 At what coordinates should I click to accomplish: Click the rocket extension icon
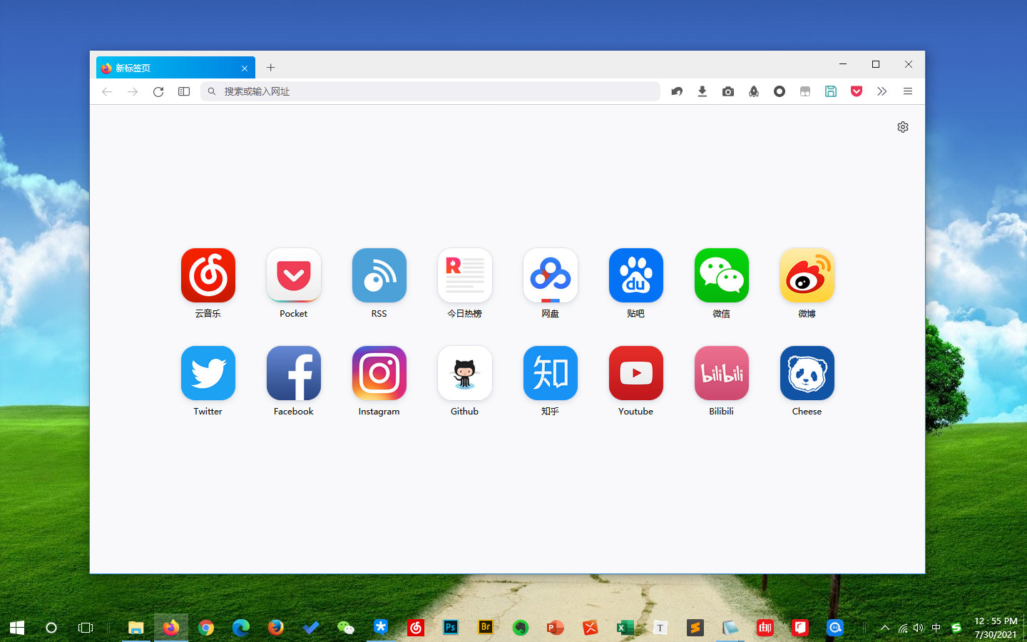(x=754, y=91)
